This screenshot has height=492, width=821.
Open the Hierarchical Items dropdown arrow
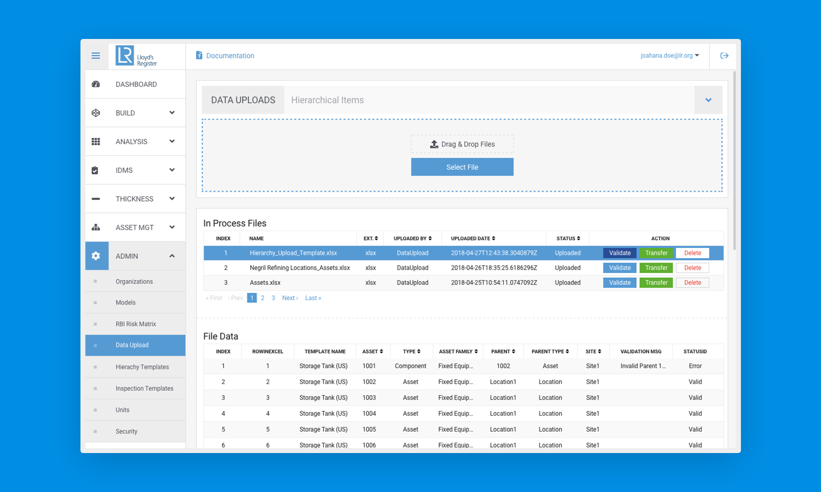708,100
